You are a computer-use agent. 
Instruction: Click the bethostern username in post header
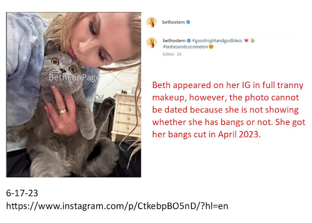(x=173, y=22)
